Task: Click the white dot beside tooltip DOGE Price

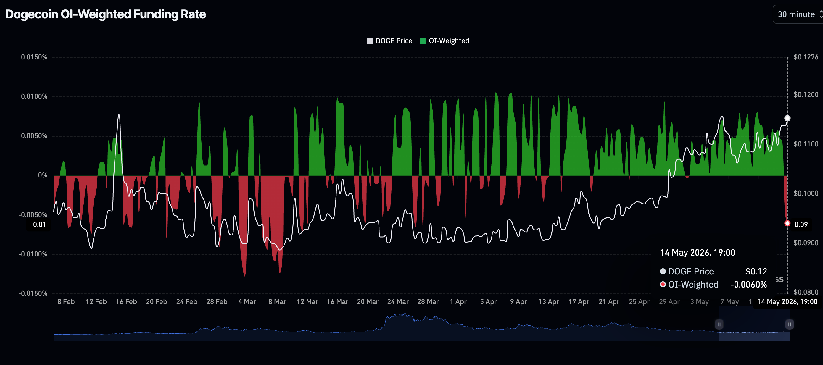Action: point(663,272)
